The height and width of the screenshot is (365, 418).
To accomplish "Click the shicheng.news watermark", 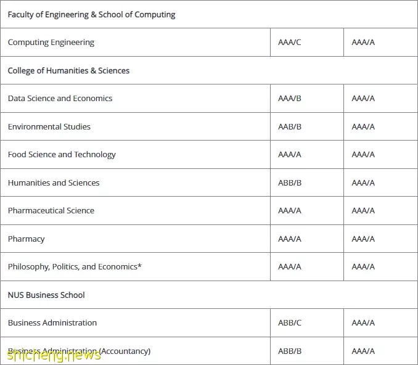I will [x=54, y=355].
